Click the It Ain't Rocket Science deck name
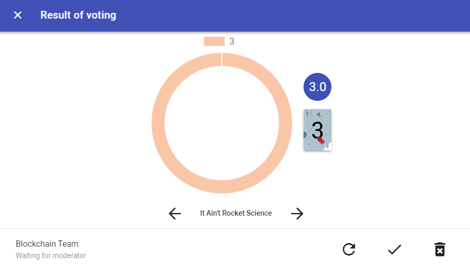Viewport: 470px width, 270px height. coord(236,213)
